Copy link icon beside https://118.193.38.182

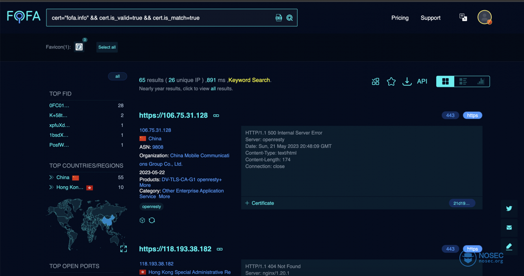[220, 249]
